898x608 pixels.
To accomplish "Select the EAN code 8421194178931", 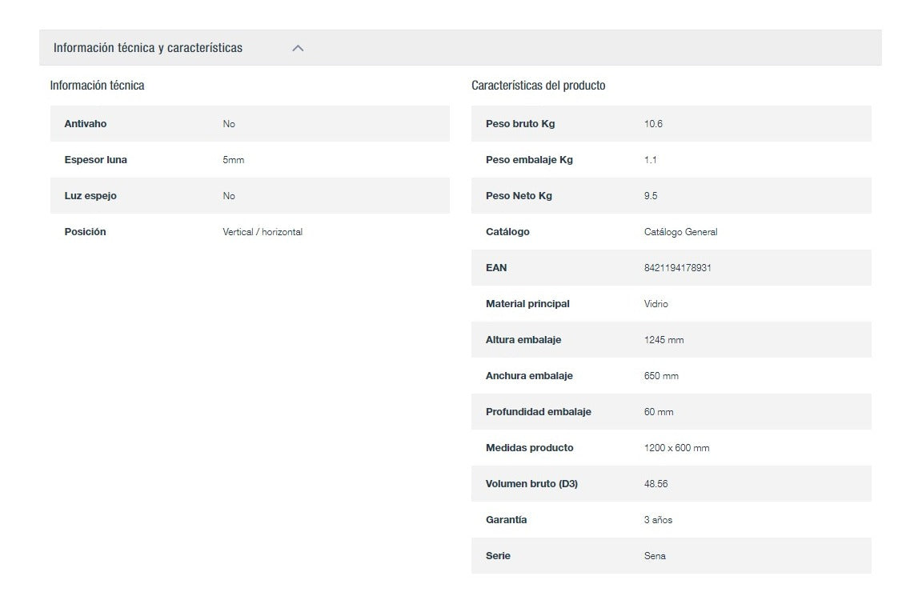I will click(677, 268).
